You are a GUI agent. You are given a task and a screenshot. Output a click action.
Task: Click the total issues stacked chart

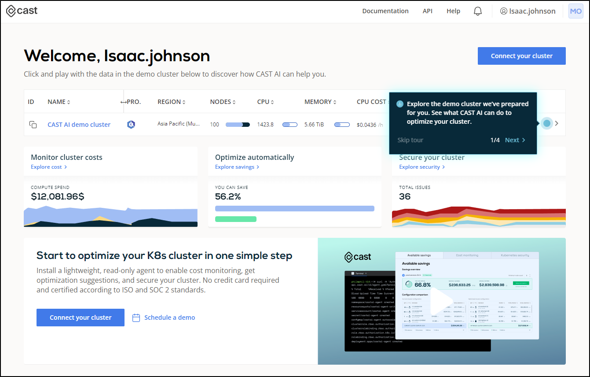click(x=479, y=216)
